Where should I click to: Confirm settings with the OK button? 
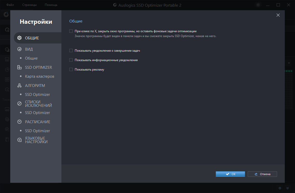(230, 174)
